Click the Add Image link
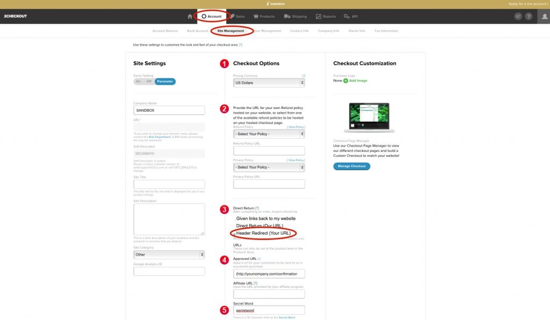This screenshot has height=320, width=550. (x=358, y=79)
